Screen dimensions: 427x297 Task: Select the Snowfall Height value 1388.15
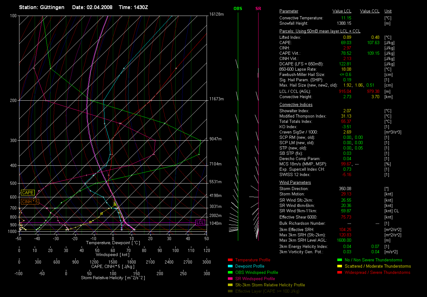click(x=344, y=23)
